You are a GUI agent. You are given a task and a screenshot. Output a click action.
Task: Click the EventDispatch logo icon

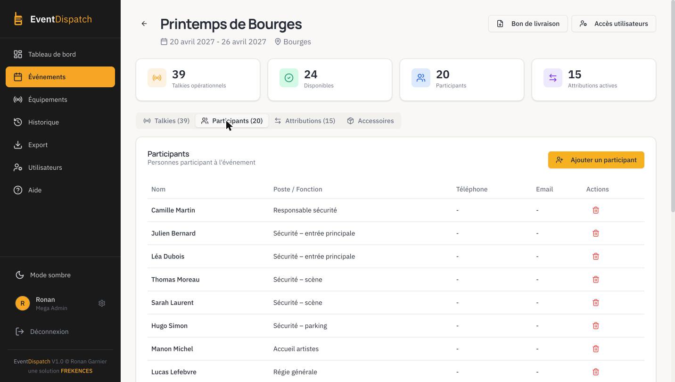click(18, 19)
